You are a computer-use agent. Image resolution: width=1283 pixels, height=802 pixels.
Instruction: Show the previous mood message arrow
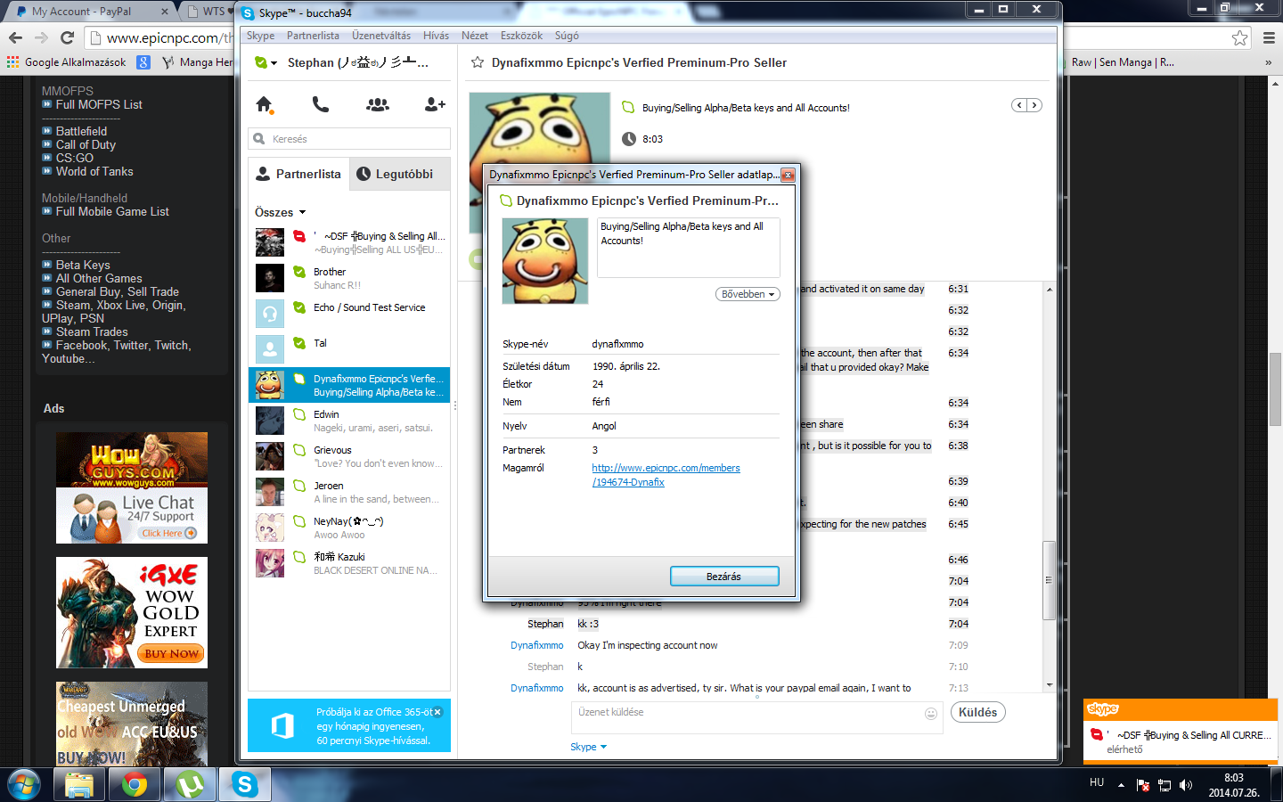click(1019, 105)
